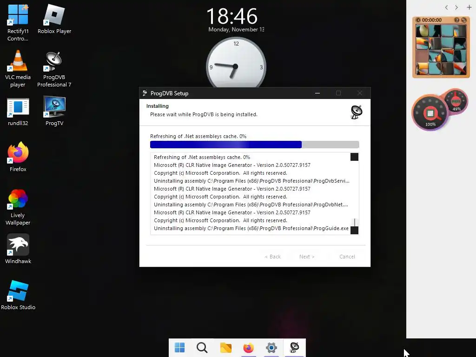Viewport: 476px width, 357px height.
Task: Click the 18:46 digital clock text
Action: [x=232, y=16]
